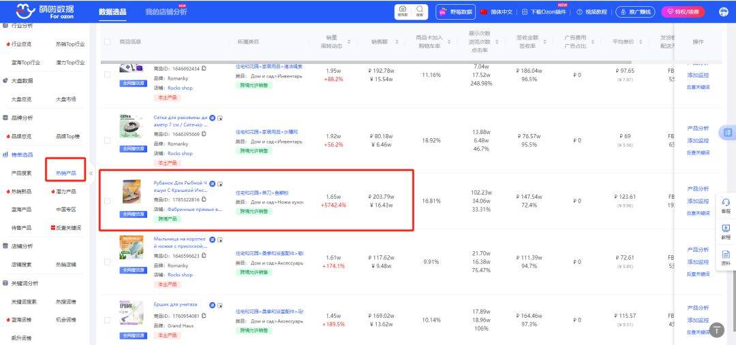
Task: Click blue round icon beside Ершик для унитаза title
Action: 212,305
